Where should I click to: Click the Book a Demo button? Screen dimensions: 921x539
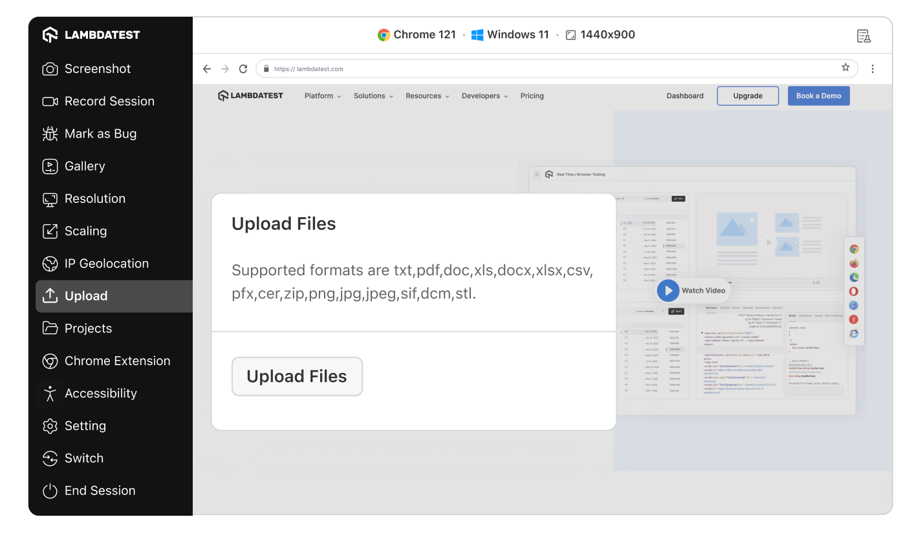pos(818,96)
